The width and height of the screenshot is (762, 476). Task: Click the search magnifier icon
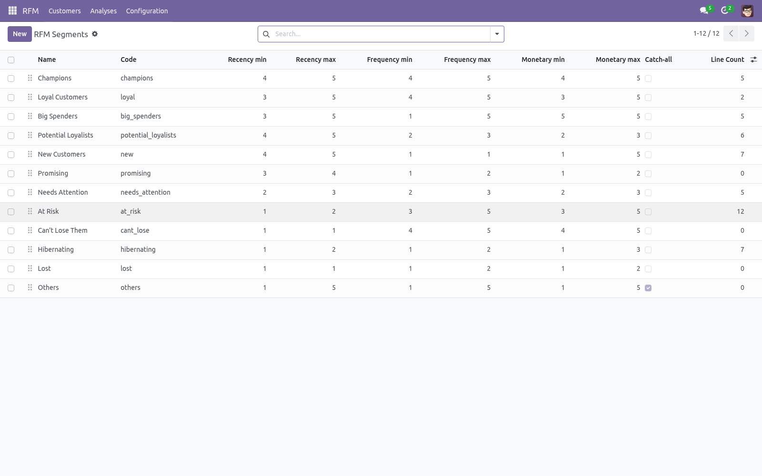(266, 34)
